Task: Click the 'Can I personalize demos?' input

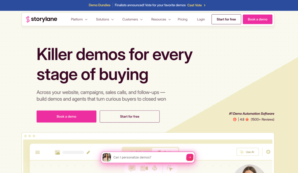Action: point(148,157)
